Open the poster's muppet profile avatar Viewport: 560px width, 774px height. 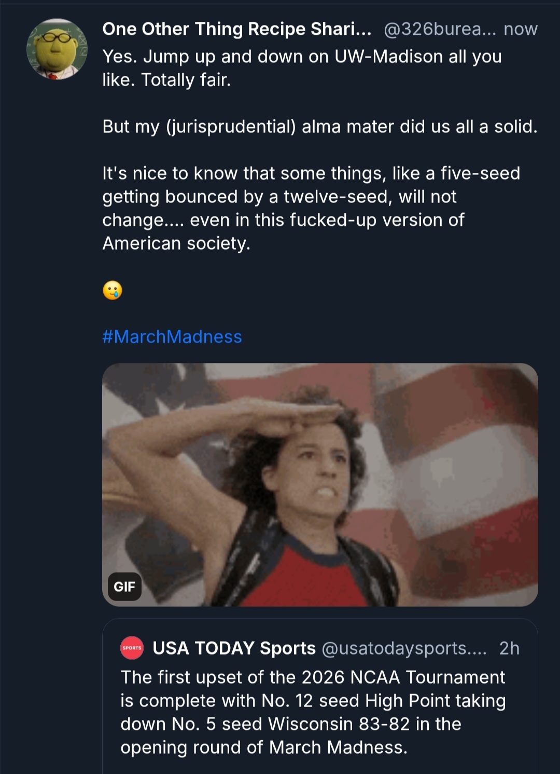click(57, 49)
